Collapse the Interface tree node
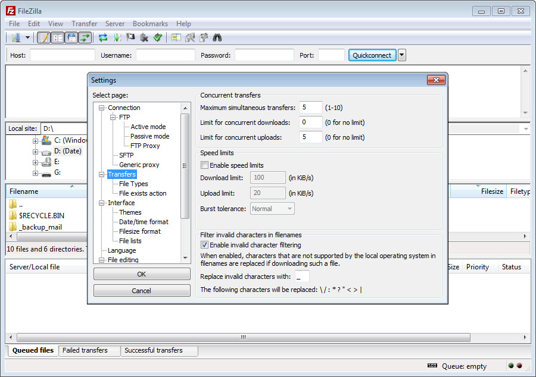536x377 pixels. click(x=101, y=203)
